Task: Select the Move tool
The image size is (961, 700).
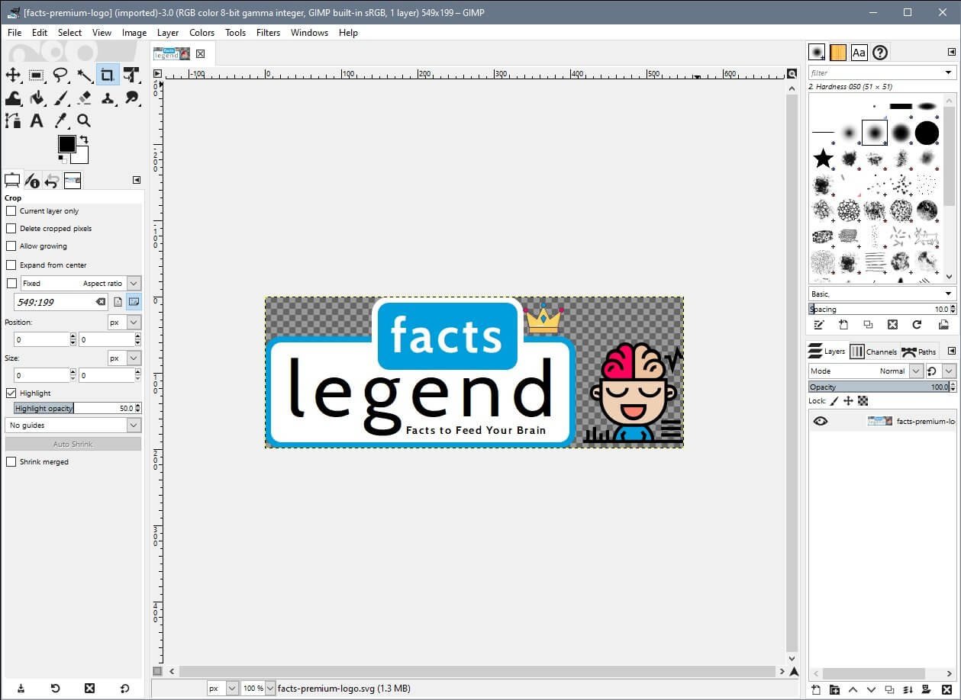Action: [x=13, y=75]
